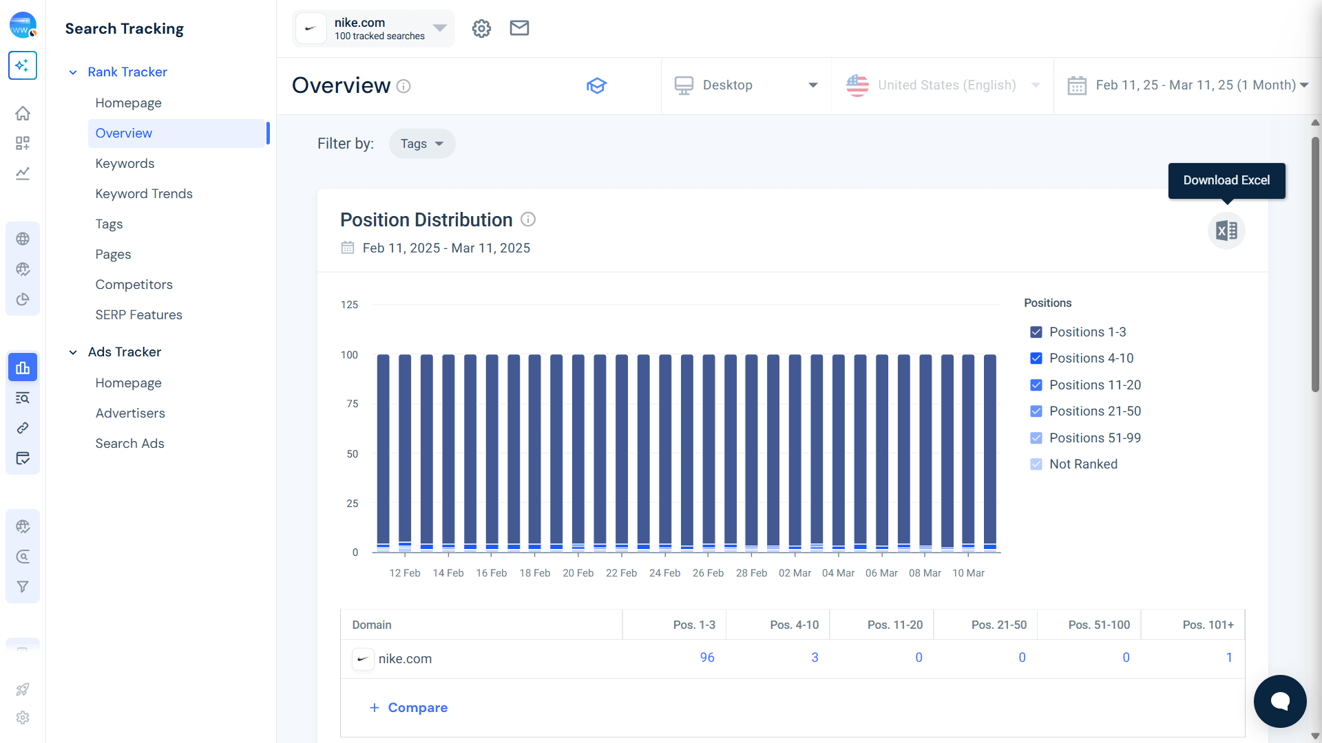Open the line chart trends sidebar icon
The height and width of the screenshot is (743, 1322).
23,173
